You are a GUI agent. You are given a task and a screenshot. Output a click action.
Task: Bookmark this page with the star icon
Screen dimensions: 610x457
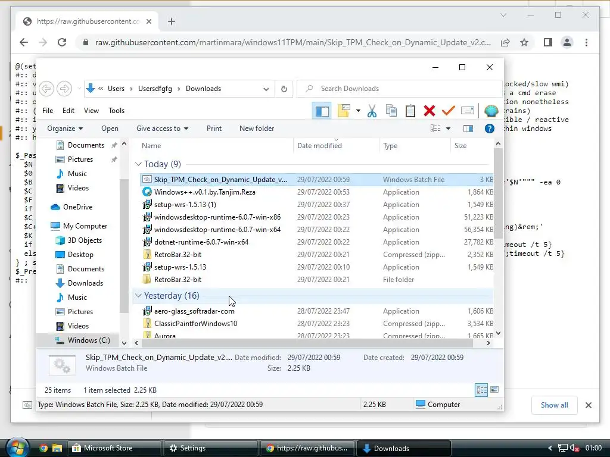click(524, 42)
